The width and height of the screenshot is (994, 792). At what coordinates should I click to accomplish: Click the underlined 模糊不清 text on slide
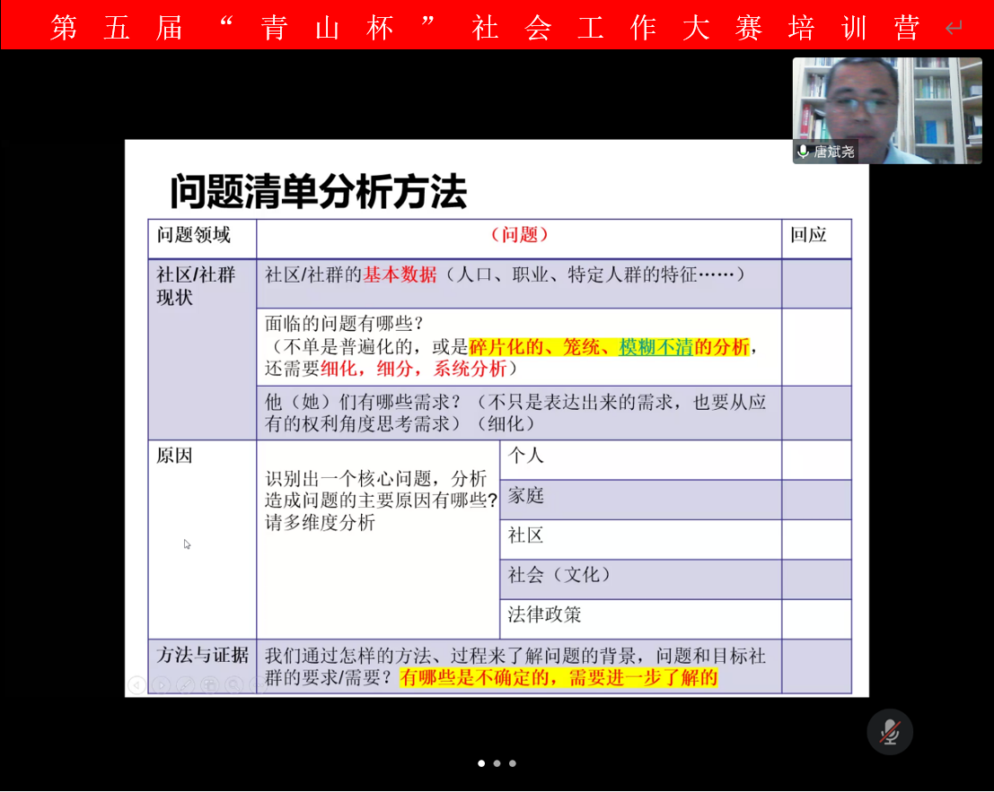click(655, 347)
